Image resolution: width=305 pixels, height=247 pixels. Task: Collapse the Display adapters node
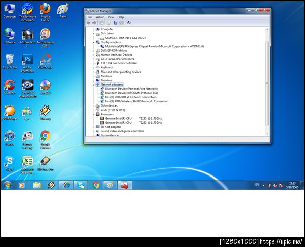[x=93, y=42]
